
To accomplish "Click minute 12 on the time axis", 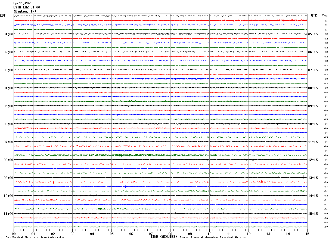I will pos(249,234).
